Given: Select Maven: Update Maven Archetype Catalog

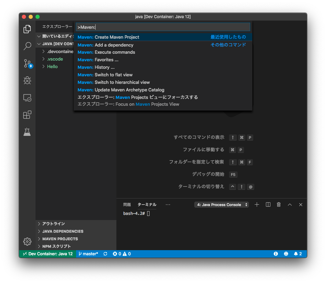Looking at the screenshot, I should click(x=163, y=90).
